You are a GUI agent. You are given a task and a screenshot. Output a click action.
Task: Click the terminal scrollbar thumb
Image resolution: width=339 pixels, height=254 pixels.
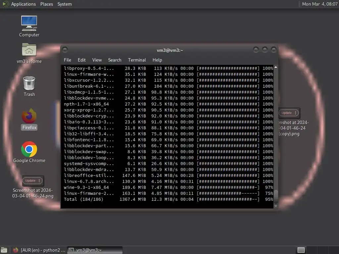[x=276, y=196]
